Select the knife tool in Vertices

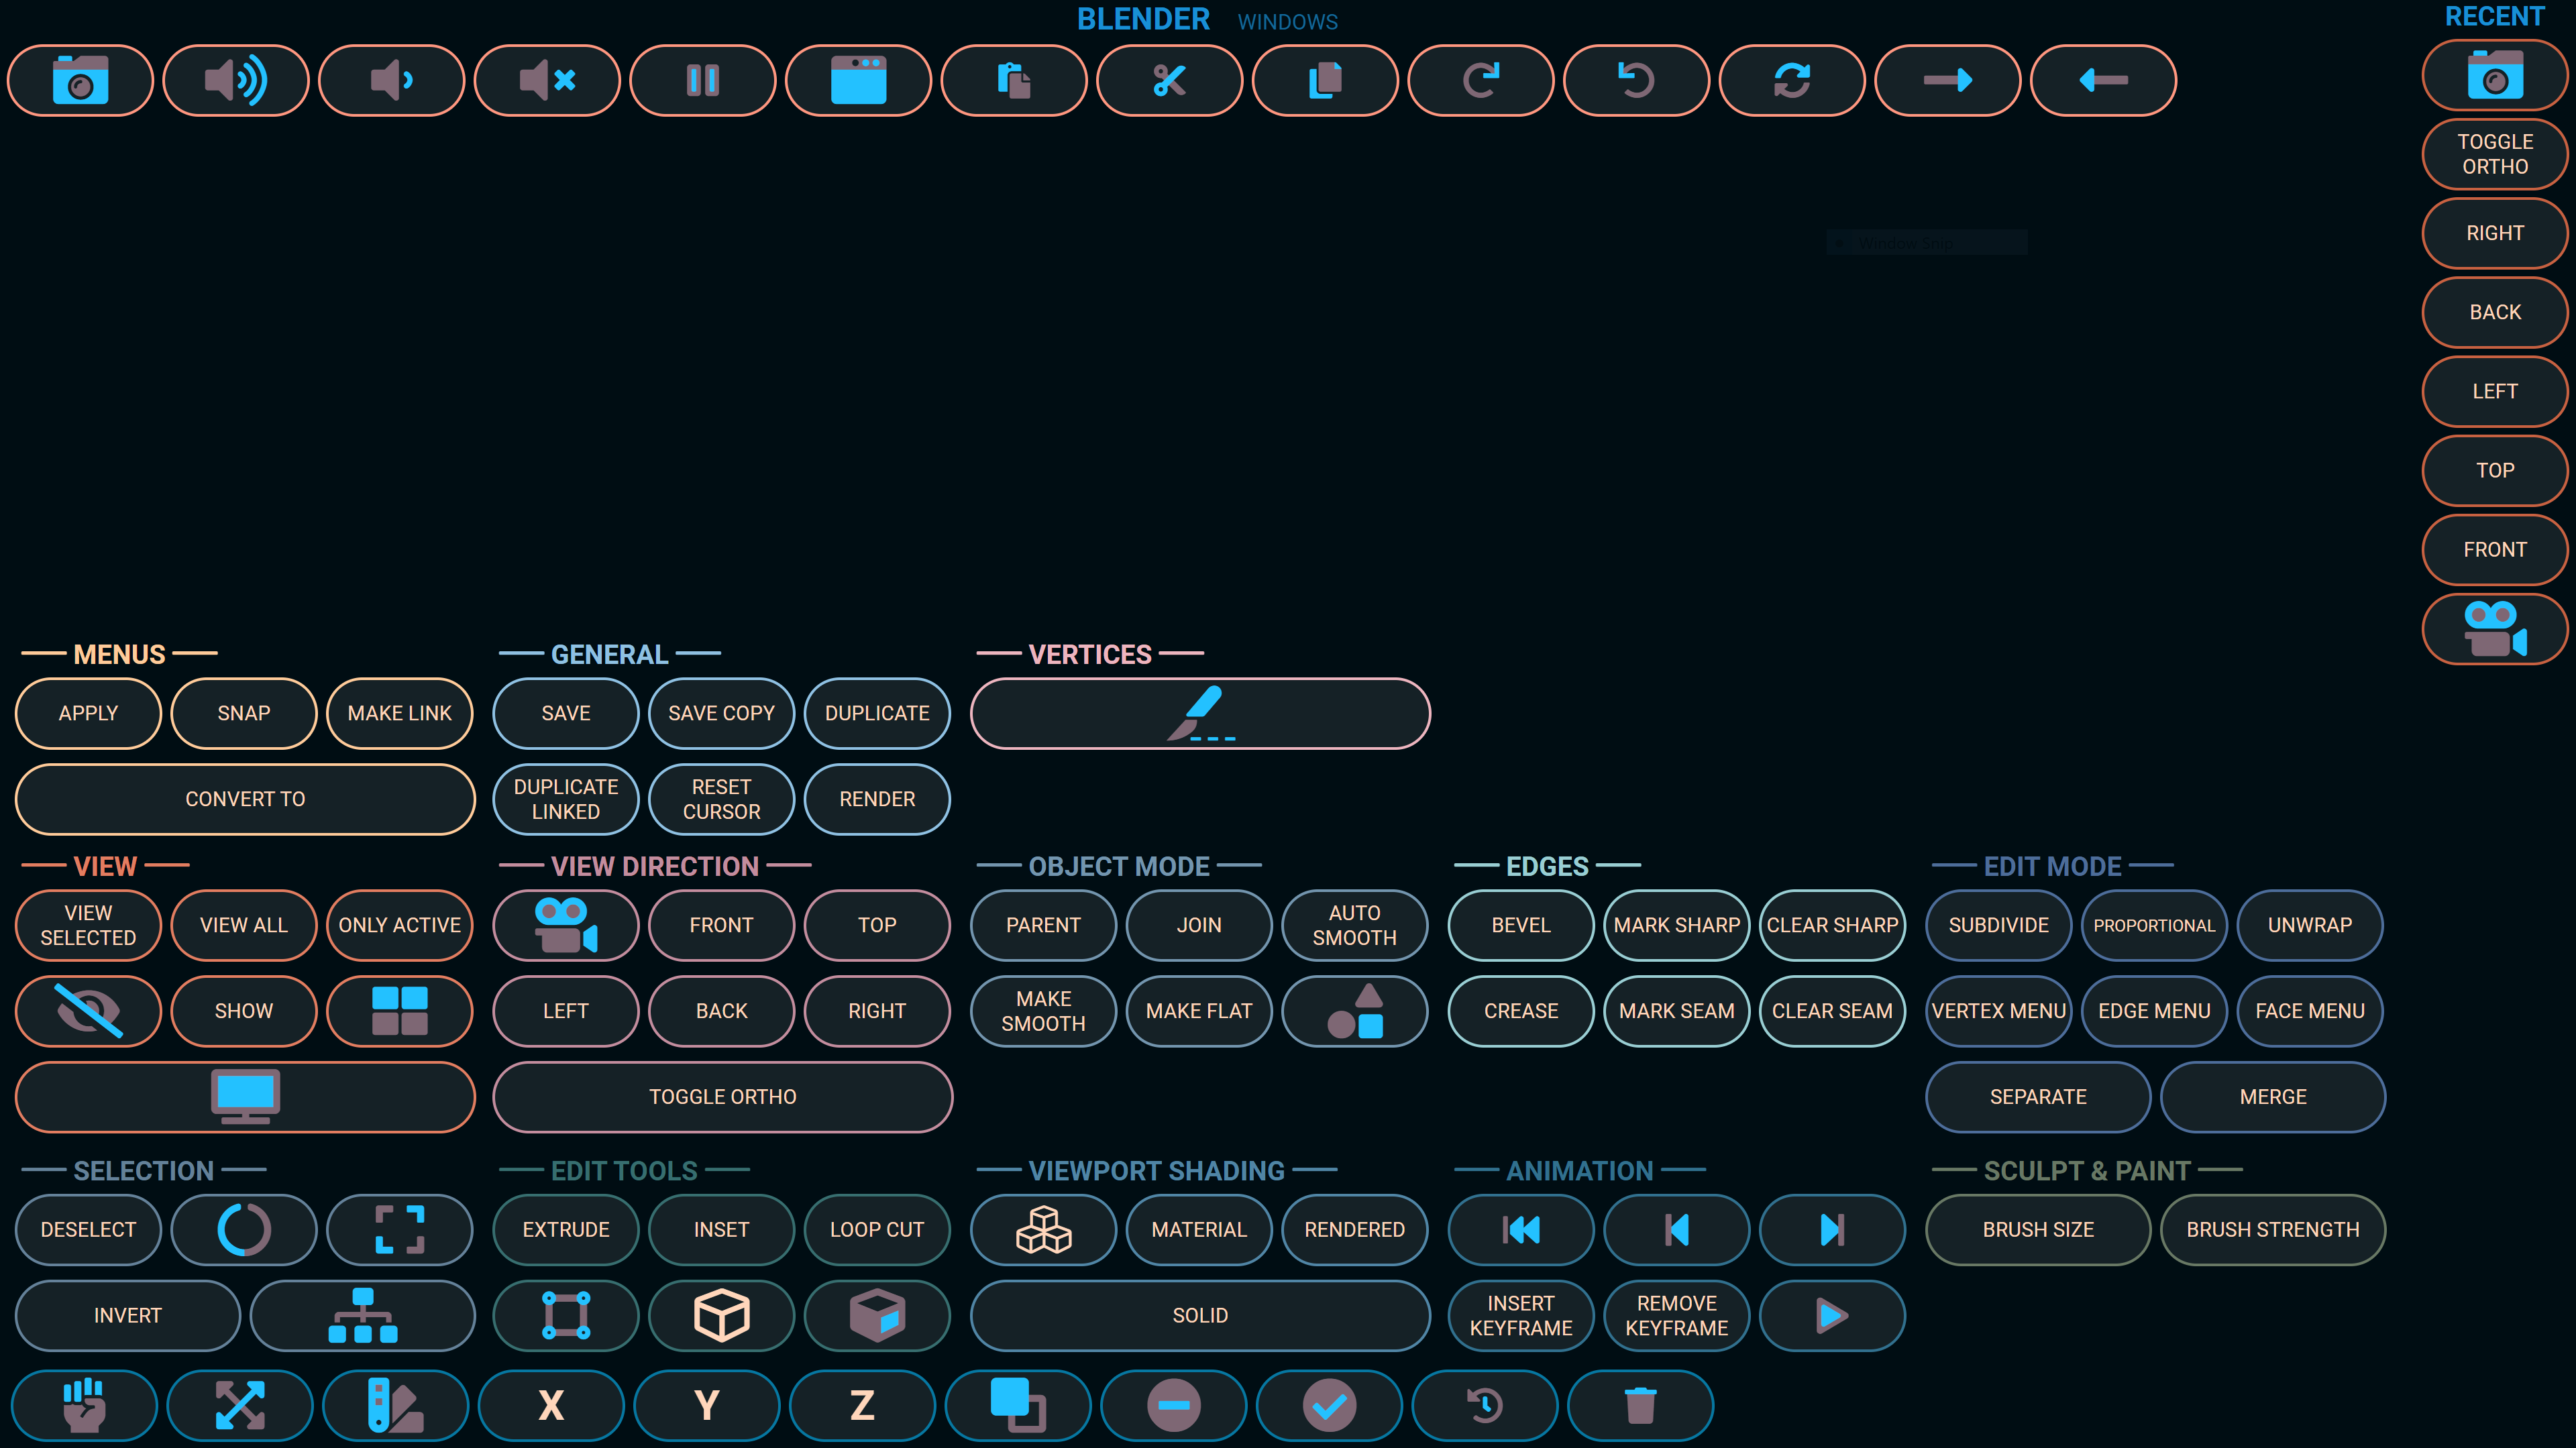pyautogui.click(x=1200, y=713)
